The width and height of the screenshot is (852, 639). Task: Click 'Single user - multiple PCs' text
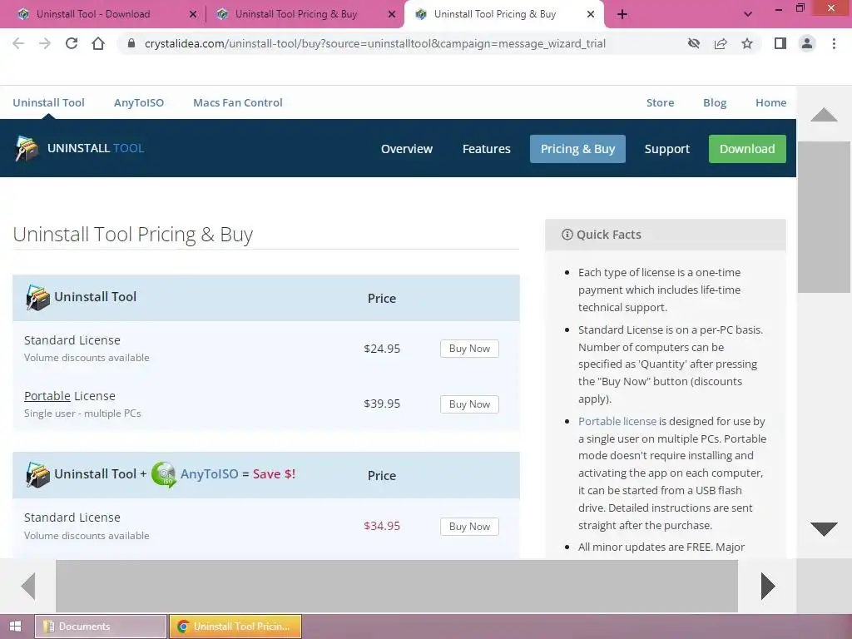82,414
